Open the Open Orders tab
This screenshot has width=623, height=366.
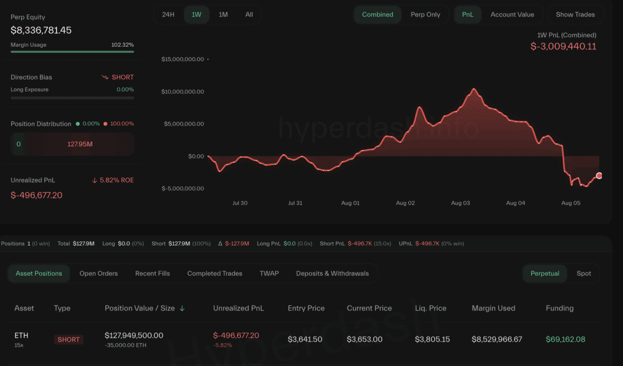click(x=99, y=273)
